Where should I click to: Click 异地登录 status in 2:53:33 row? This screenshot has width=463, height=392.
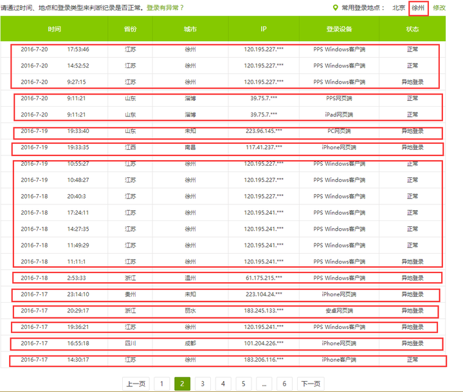(x=412, y=278)
